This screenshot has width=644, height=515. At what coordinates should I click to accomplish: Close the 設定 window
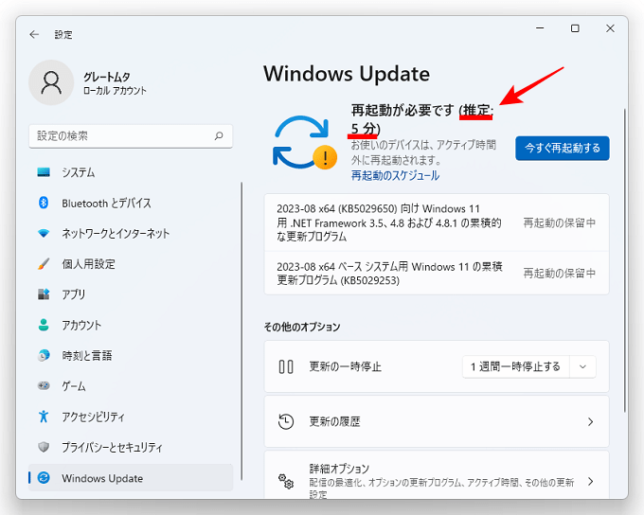coord(610,28)
